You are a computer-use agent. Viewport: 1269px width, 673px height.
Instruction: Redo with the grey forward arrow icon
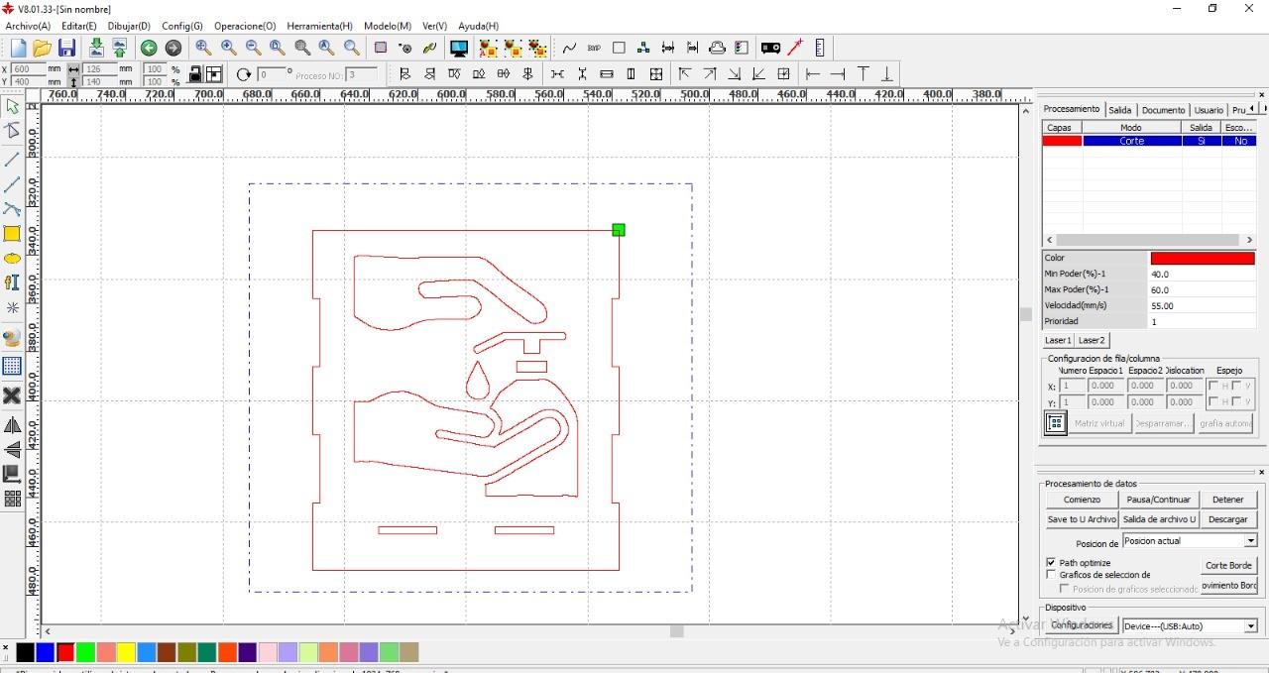(x=173, y=48)
